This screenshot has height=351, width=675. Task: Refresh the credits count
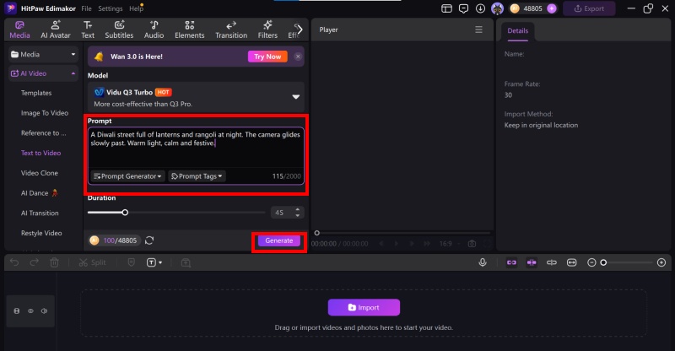click(149, 240)
